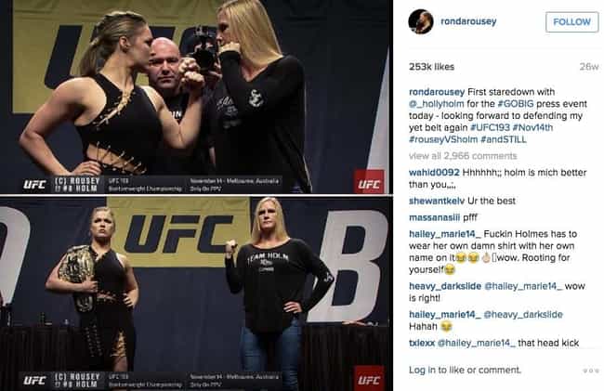Open the #rouseyVSholm hashtag
Screen dimensions: 604x391
click(443, 139)
